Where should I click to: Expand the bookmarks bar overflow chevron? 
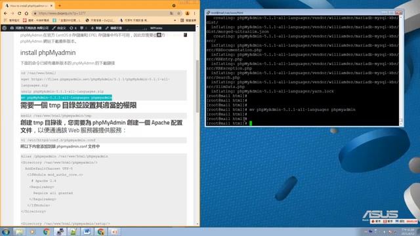175,20
